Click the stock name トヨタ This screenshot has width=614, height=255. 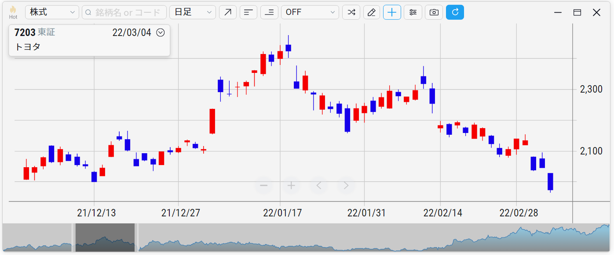coord(28,47)
